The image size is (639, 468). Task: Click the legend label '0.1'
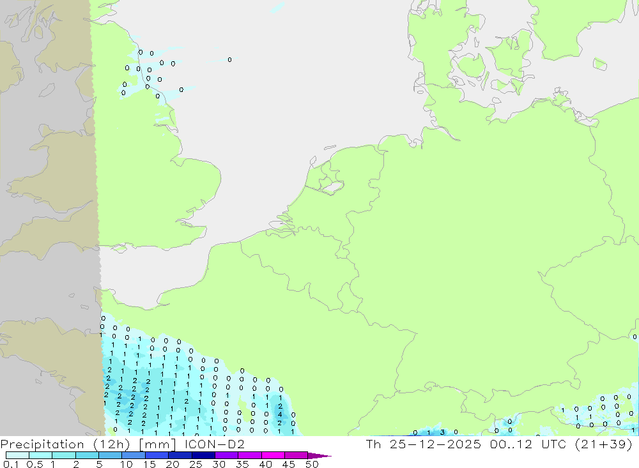tap(11, 464)
